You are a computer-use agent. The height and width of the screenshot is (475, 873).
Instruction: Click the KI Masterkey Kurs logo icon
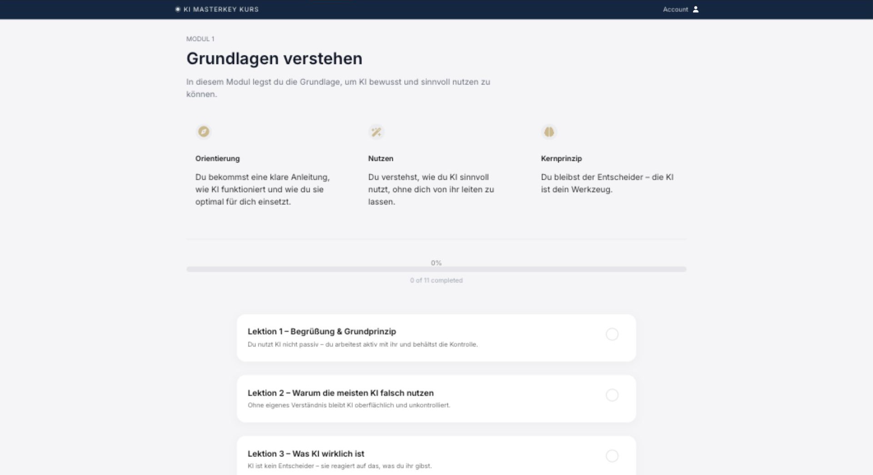point(178,9)
